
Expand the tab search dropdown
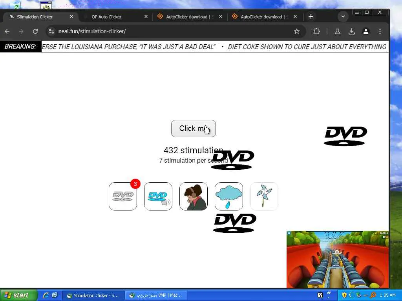(x=343, y=16)
